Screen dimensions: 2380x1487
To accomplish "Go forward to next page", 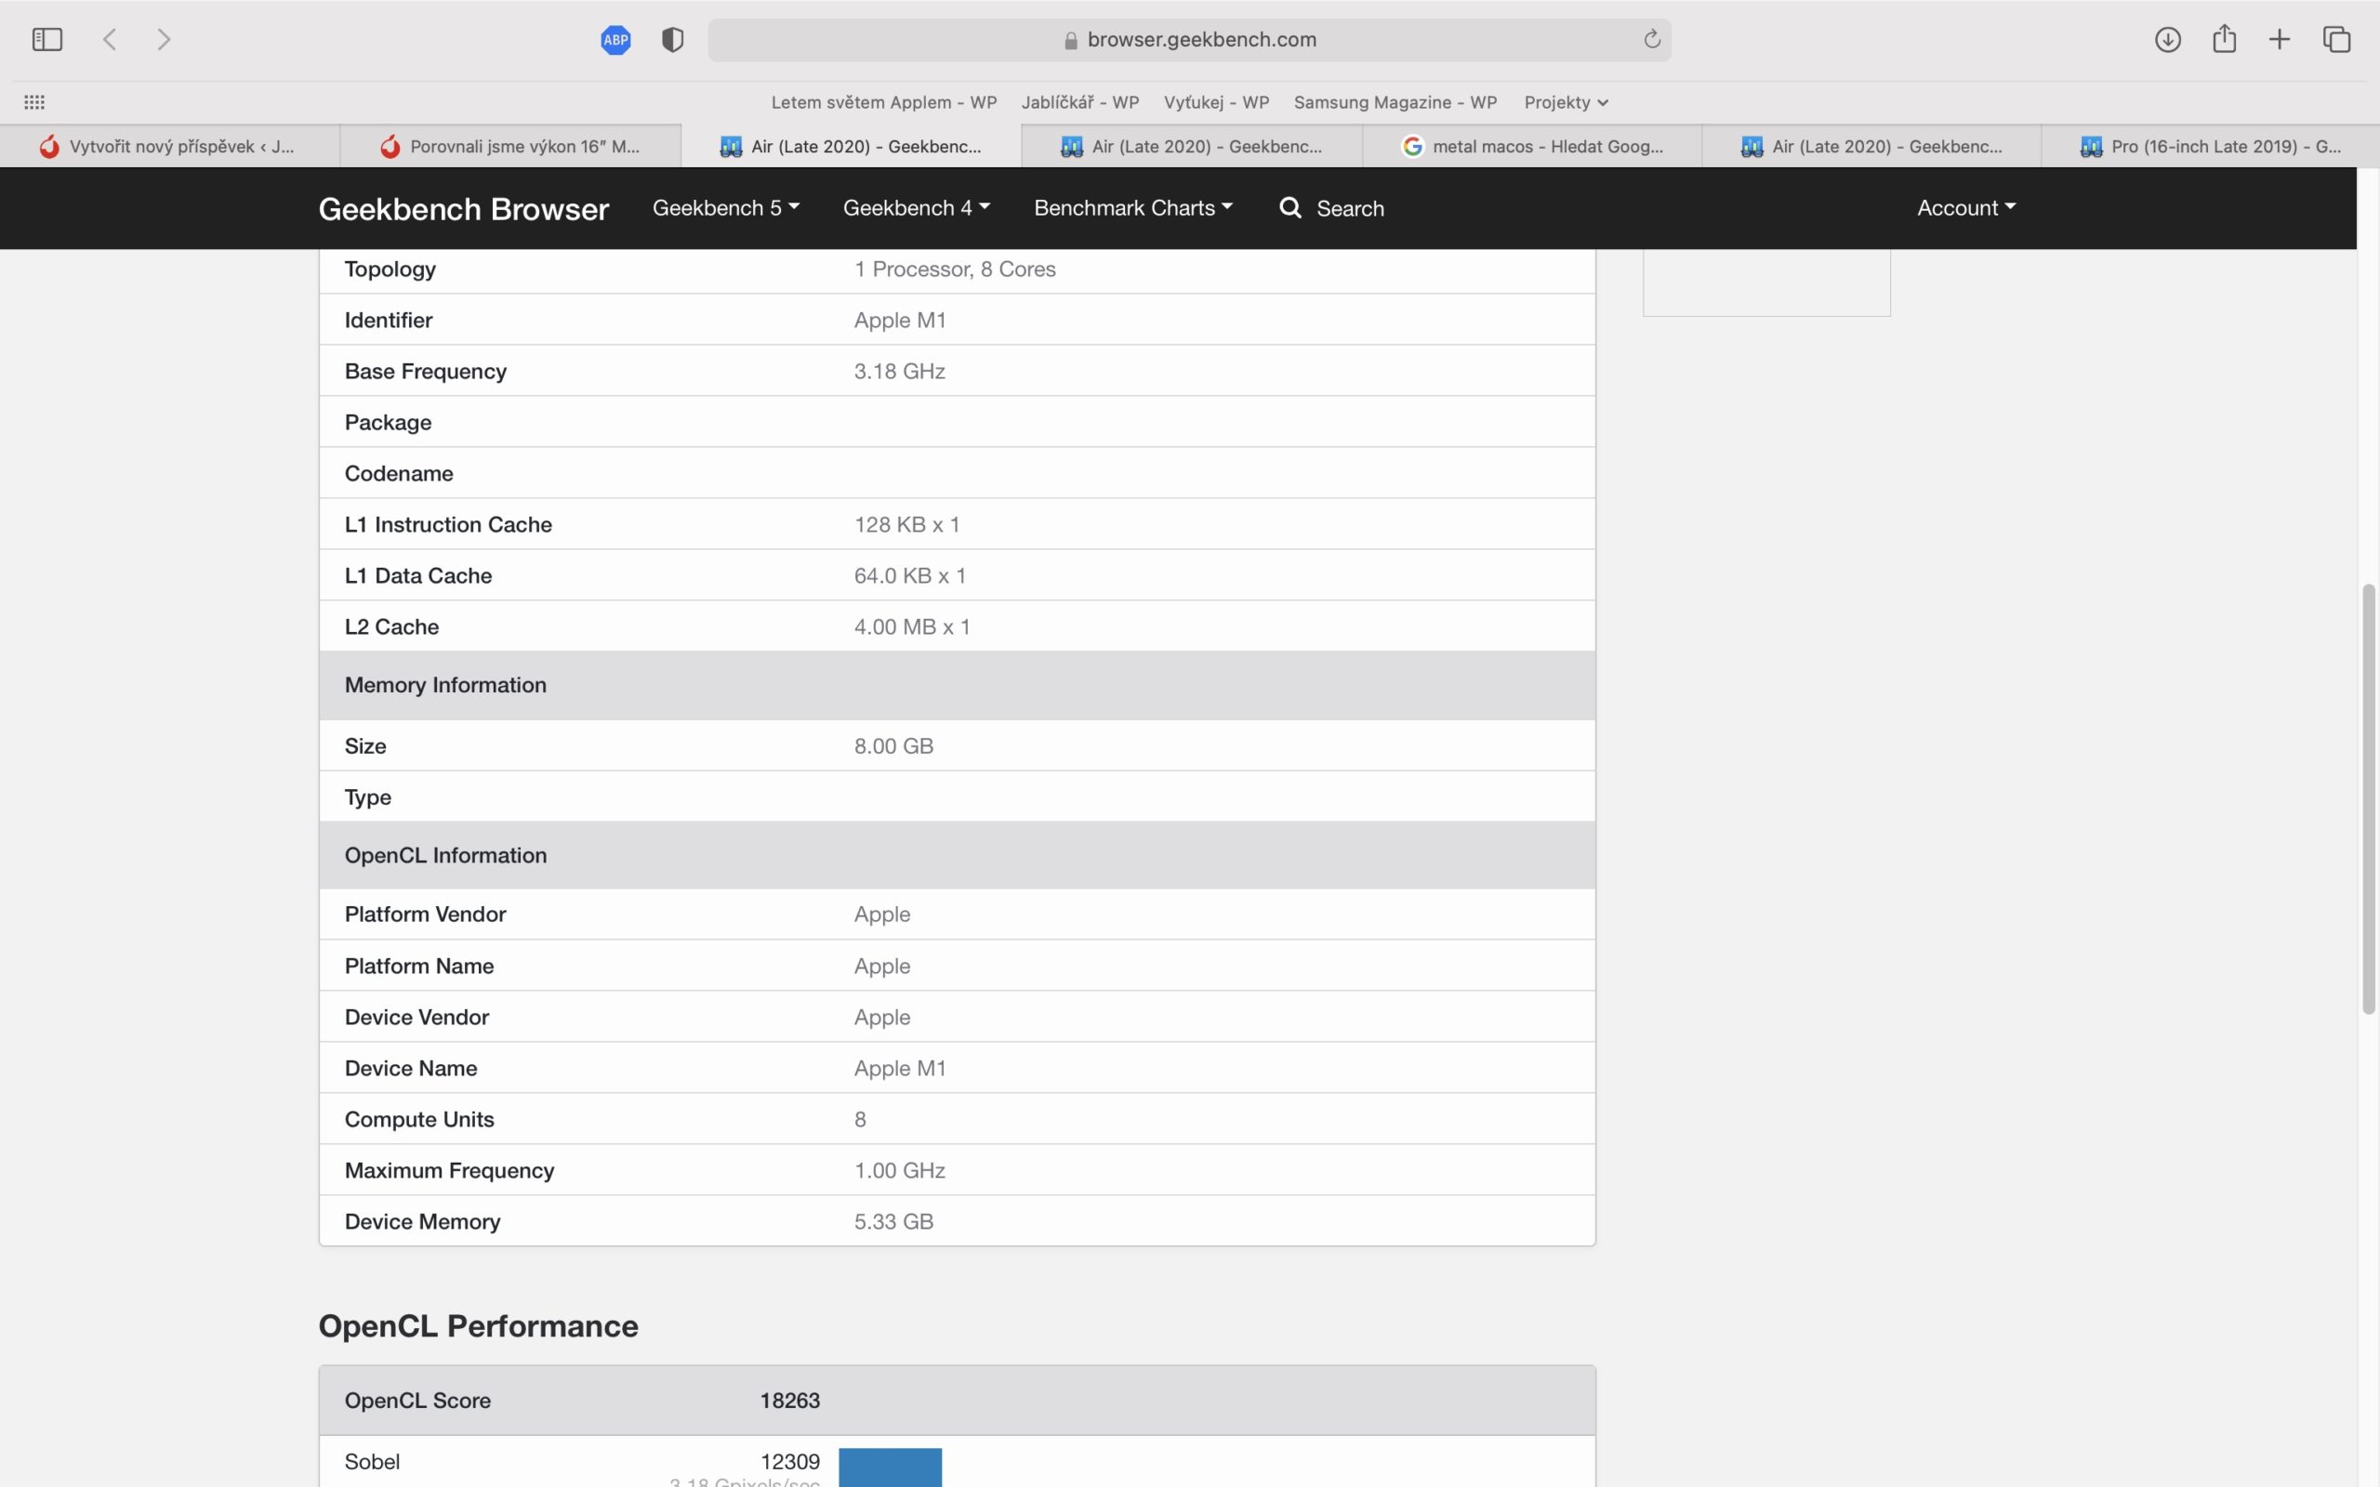I will point(165,39).
